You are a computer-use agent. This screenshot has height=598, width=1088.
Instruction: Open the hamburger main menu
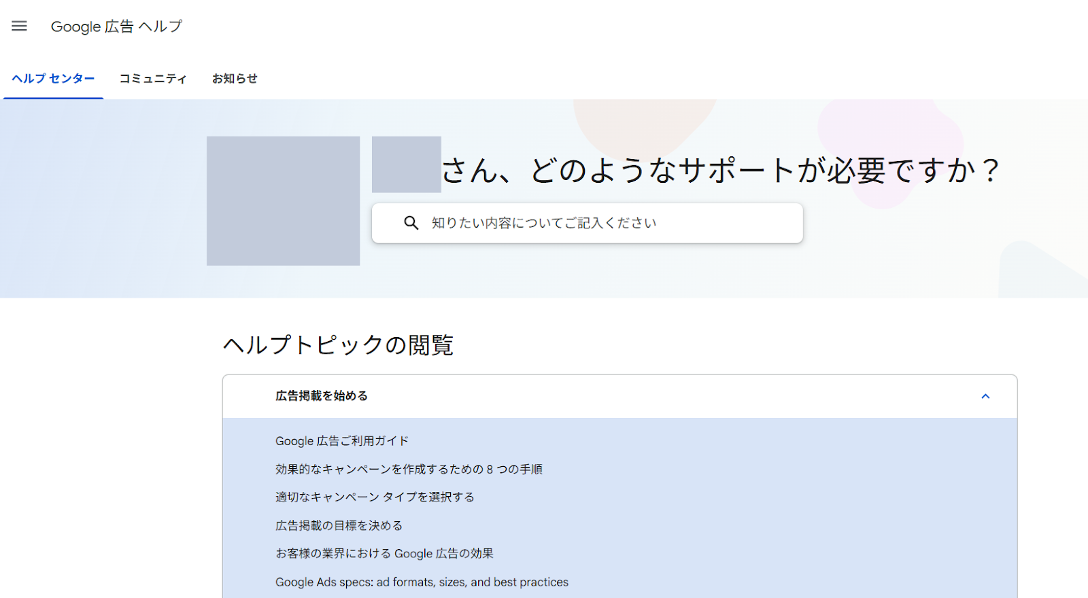click(x=19, y=26)
